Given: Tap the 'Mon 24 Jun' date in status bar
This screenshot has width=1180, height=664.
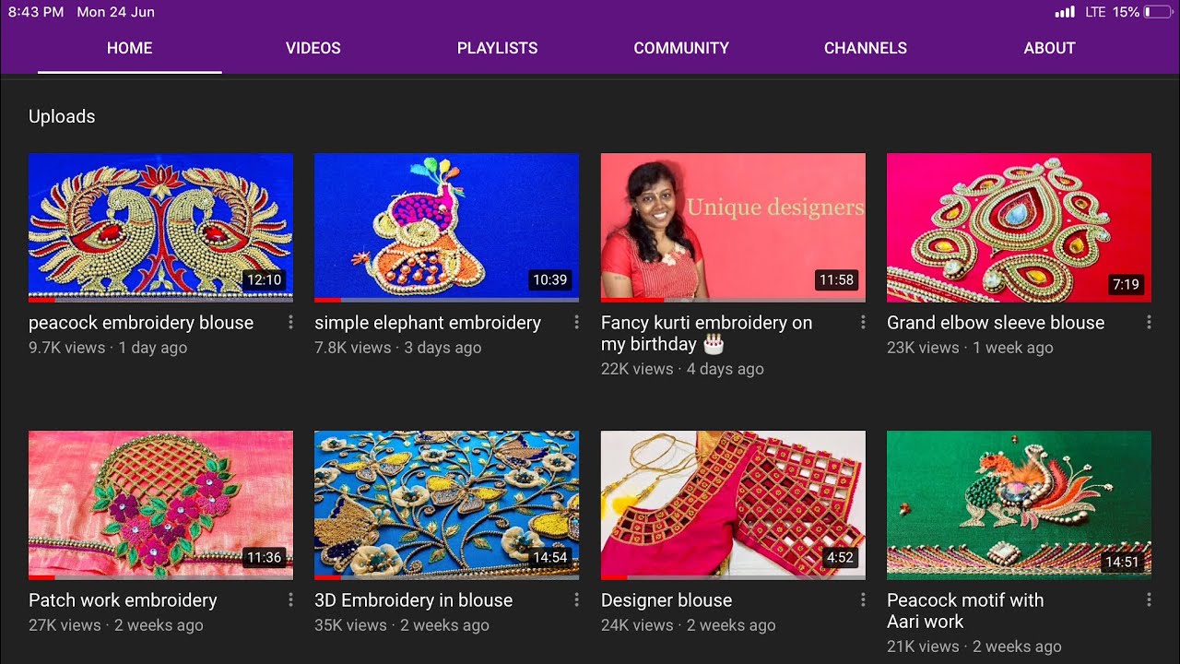Looking at the screenshot, I should 115,12.
